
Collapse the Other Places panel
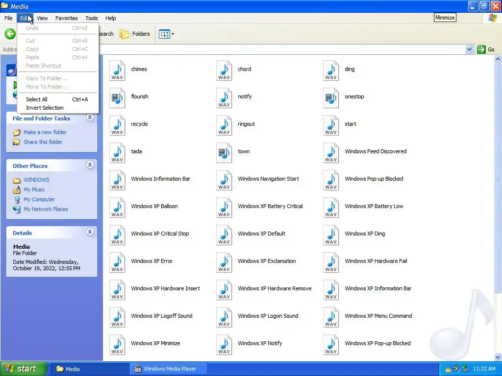(90, 165)
